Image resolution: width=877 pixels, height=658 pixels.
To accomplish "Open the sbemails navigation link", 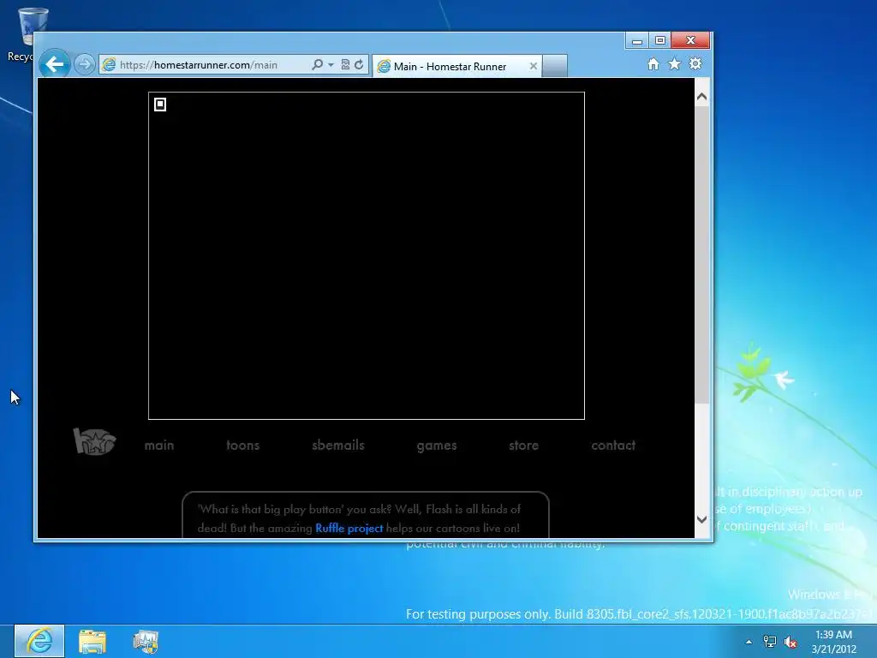I will [337, 446].
